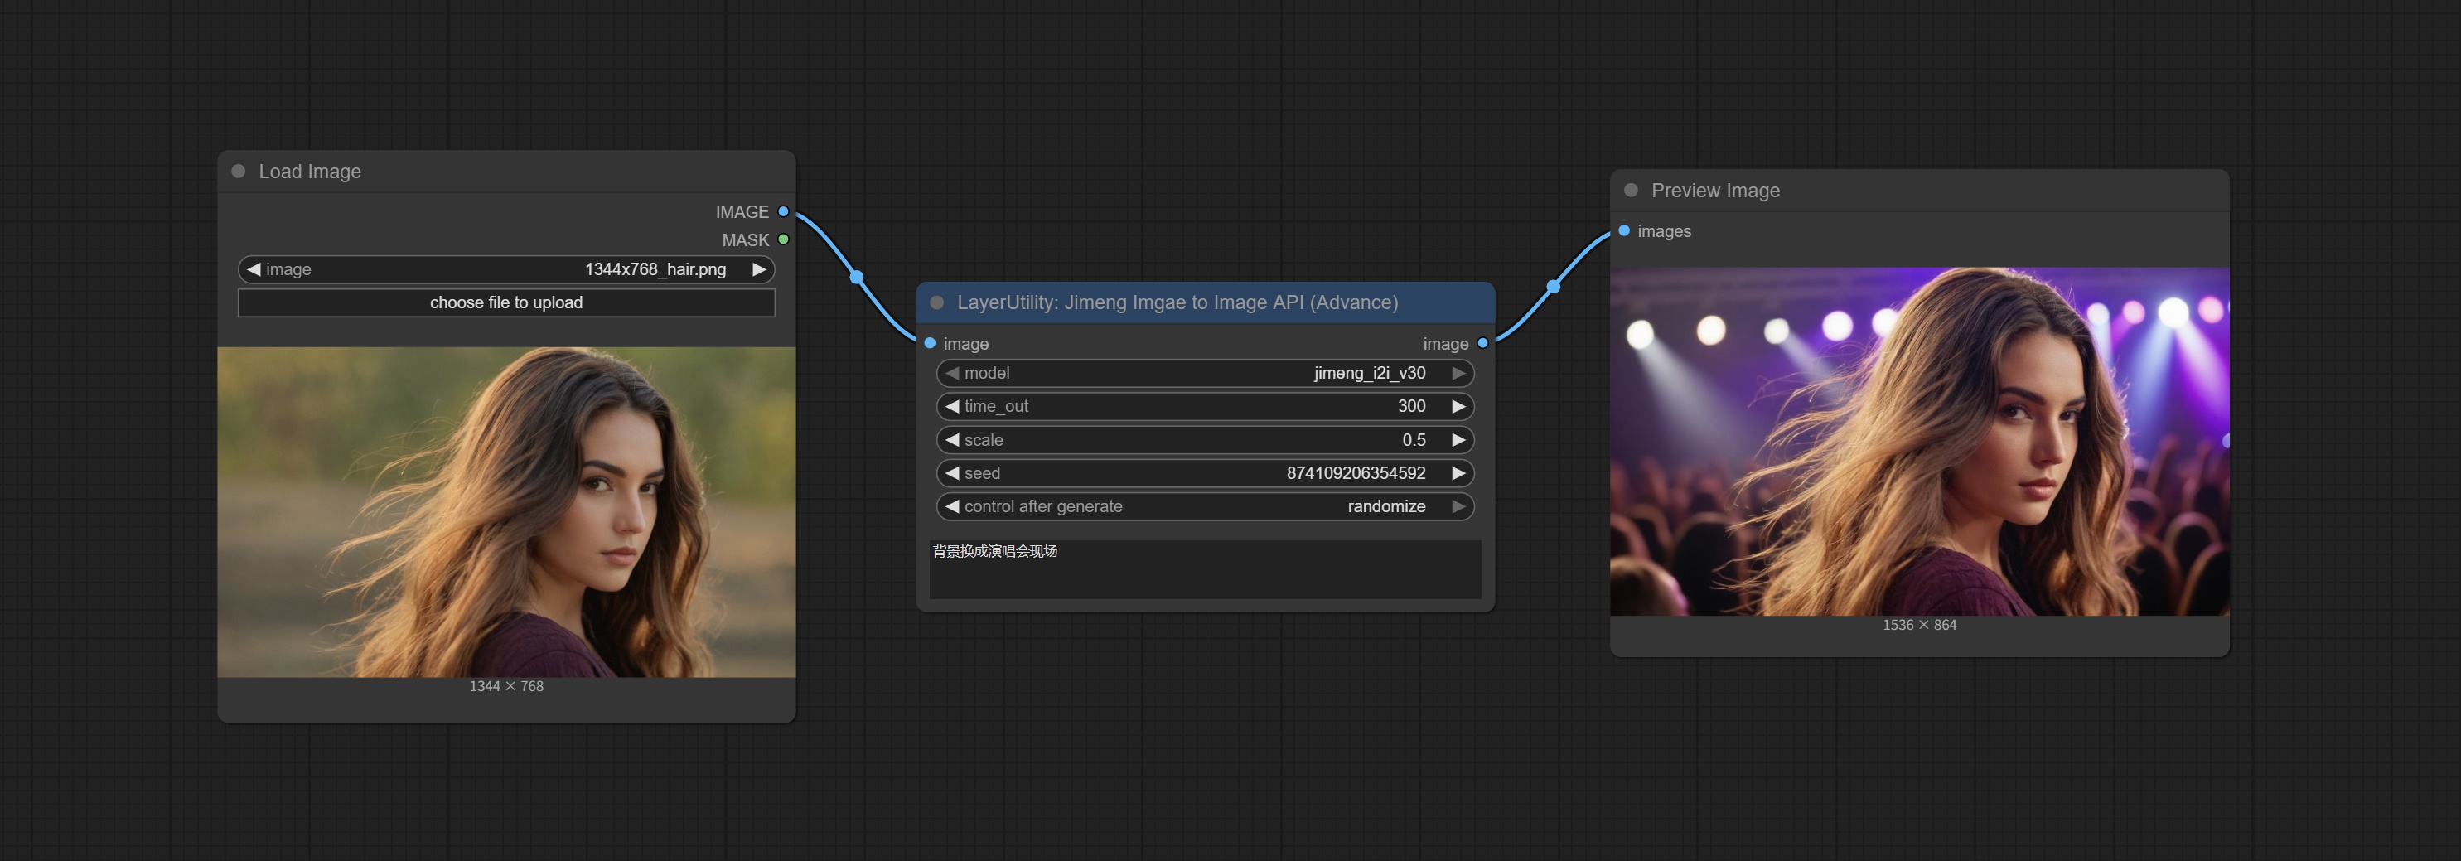Click the images input port on Preview Image
This screenshot has width=2461, height=861.
1624,230
